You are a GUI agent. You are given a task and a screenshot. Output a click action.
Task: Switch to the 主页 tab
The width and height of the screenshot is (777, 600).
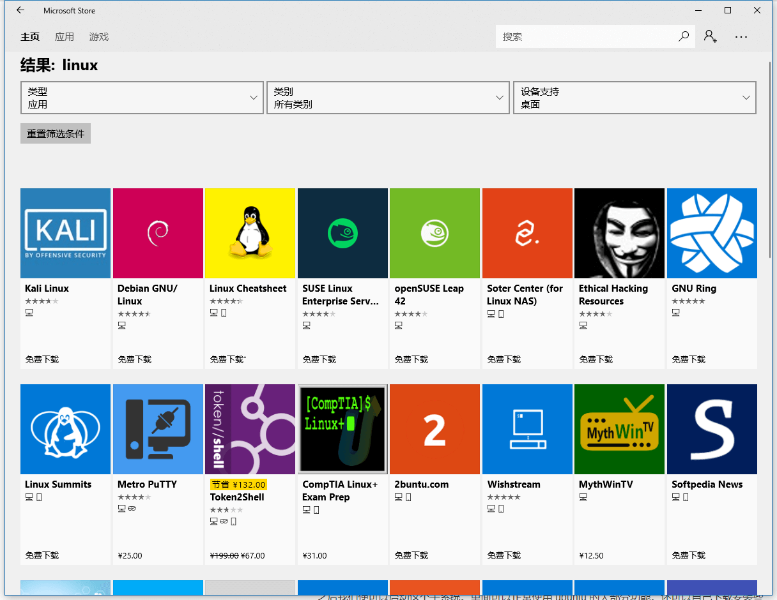pos(30,37)
